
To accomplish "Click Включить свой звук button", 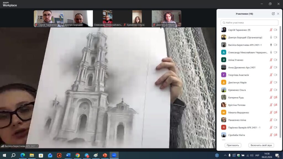I will (x=261, y=145).
